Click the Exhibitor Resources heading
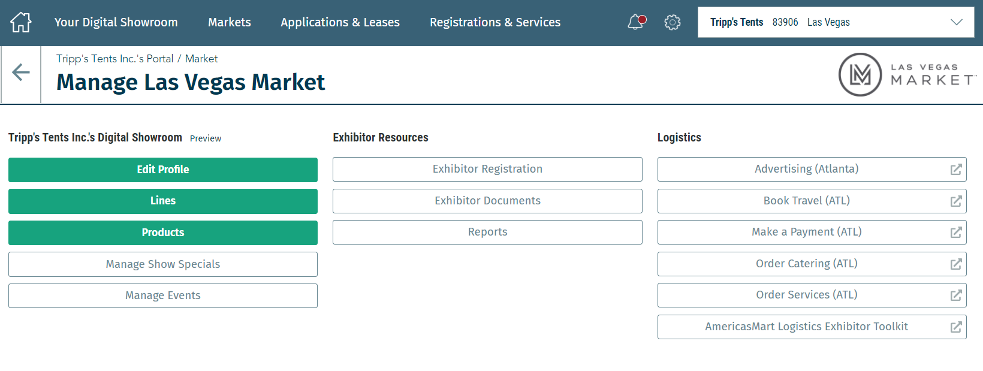The height and width of the screenshot is (371, 983). (x=381, y=137)
